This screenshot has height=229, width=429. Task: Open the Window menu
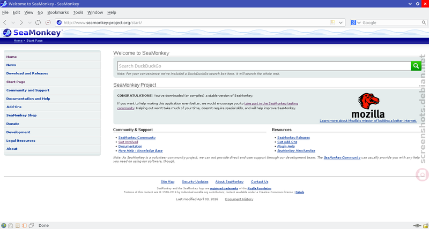point(95,12)
